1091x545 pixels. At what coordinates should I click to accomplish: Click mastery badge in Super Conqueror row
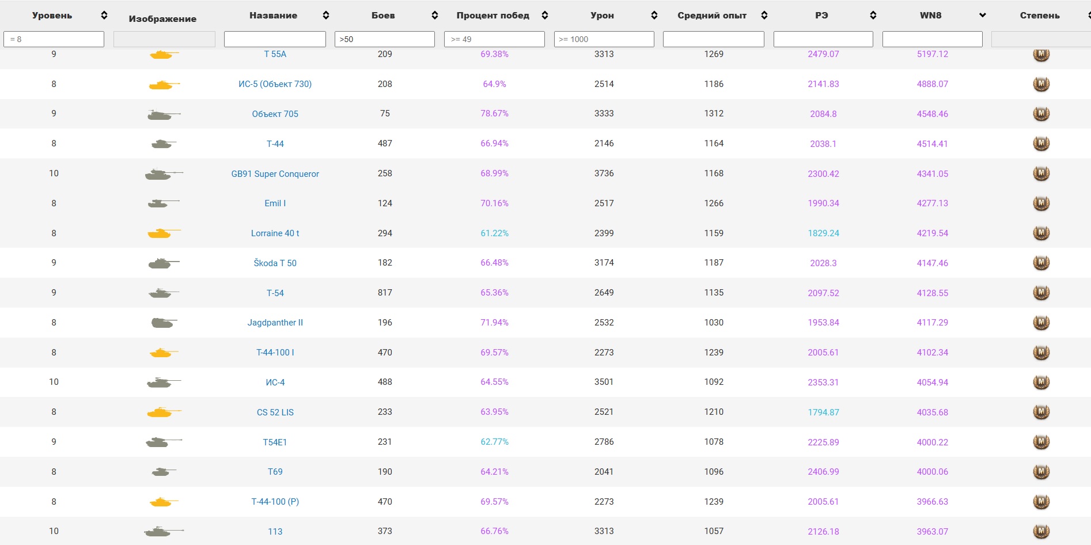click(1041, 173)
